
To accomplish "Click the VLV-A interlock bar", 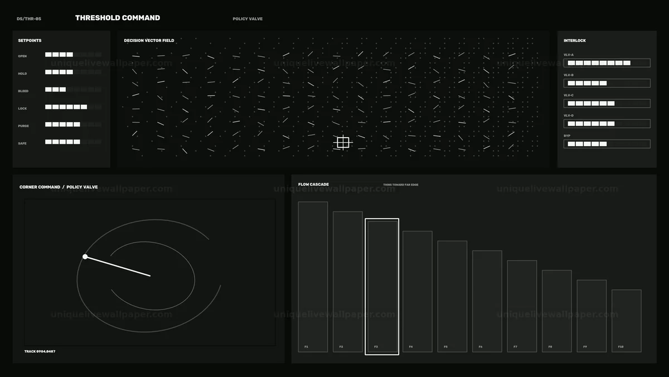I will tap(607, 63).
